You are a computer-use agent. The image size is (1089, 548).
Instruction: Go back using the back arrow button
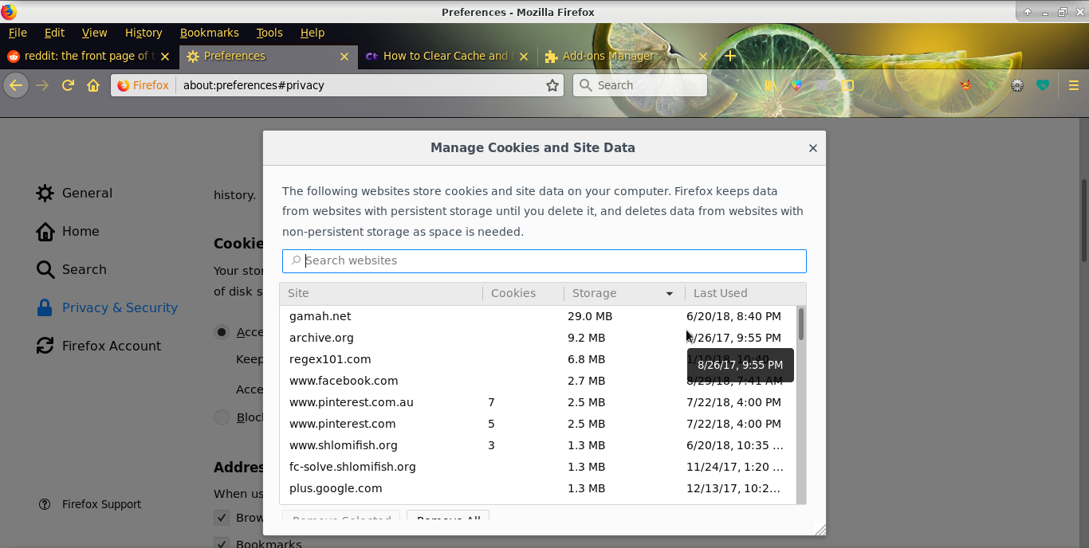(x=16, y=85)
